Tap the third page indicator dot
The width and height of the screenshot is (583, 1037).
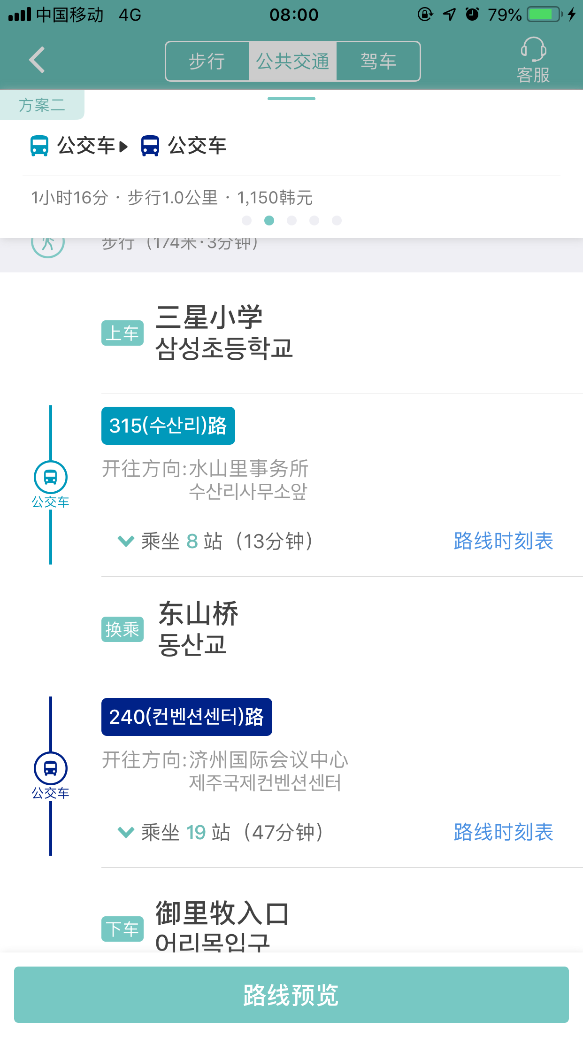291,220
